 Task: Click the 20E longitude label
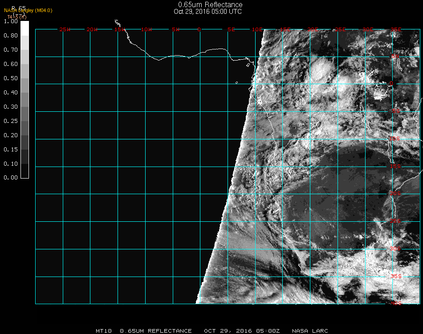(x=313, y=29)
